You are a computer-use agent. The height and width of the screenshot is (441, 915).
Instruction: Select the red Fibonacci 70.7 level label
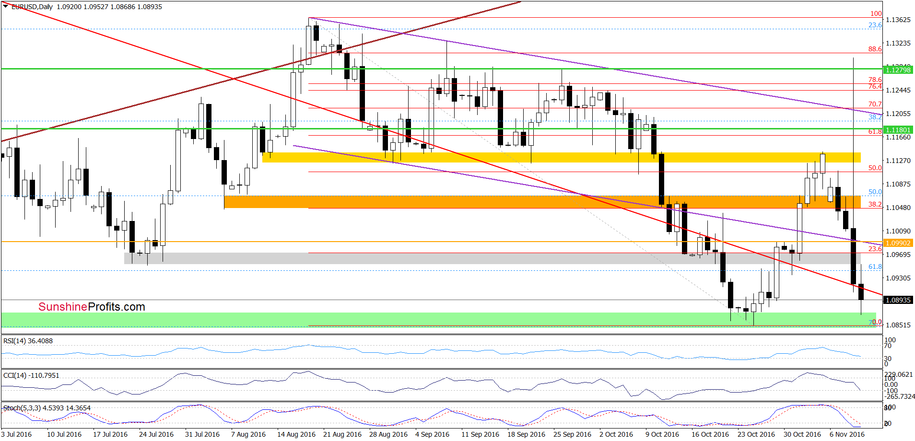tap(875, 104)
